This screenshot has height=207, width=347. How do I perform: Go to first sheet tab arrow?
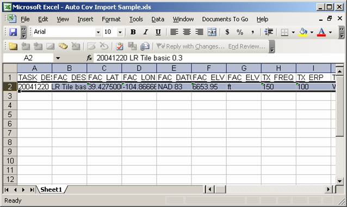coord(7,190)
